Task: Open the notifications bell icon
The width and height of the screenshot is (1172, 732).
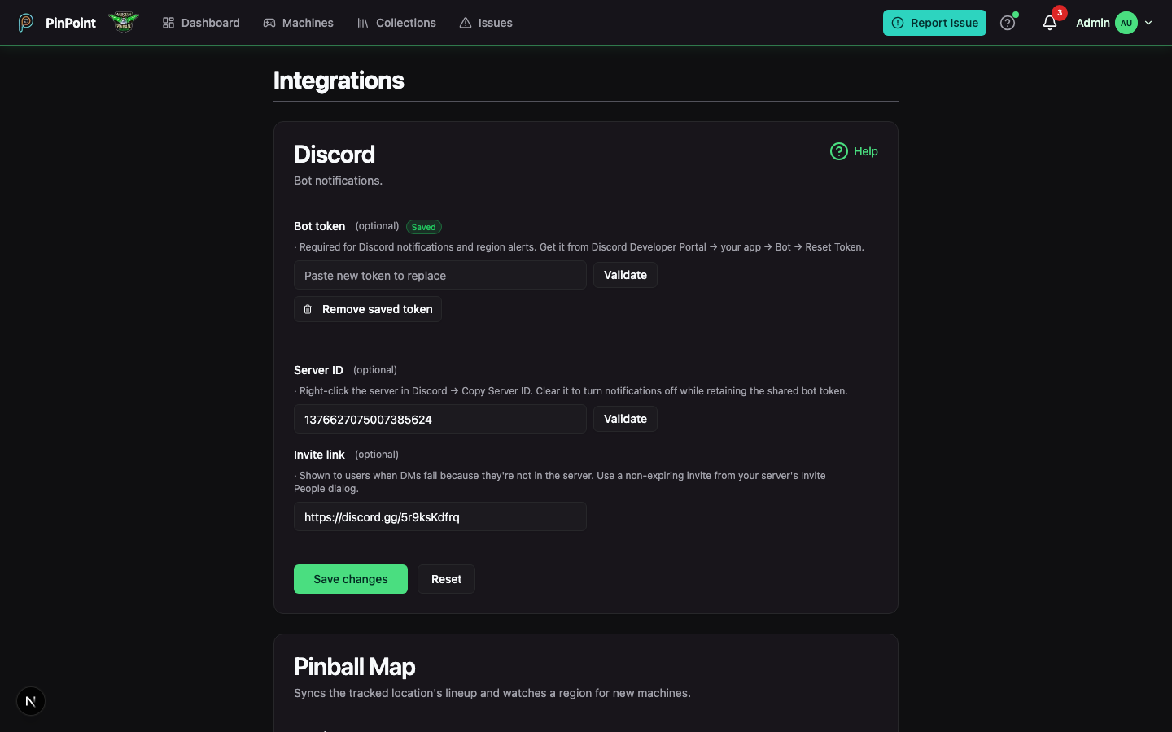Action: point(1050,23)
